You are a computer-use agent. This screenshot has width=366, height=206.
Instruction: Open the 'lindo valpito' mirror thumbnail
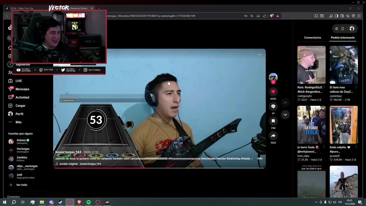click(x=344, y=125)
